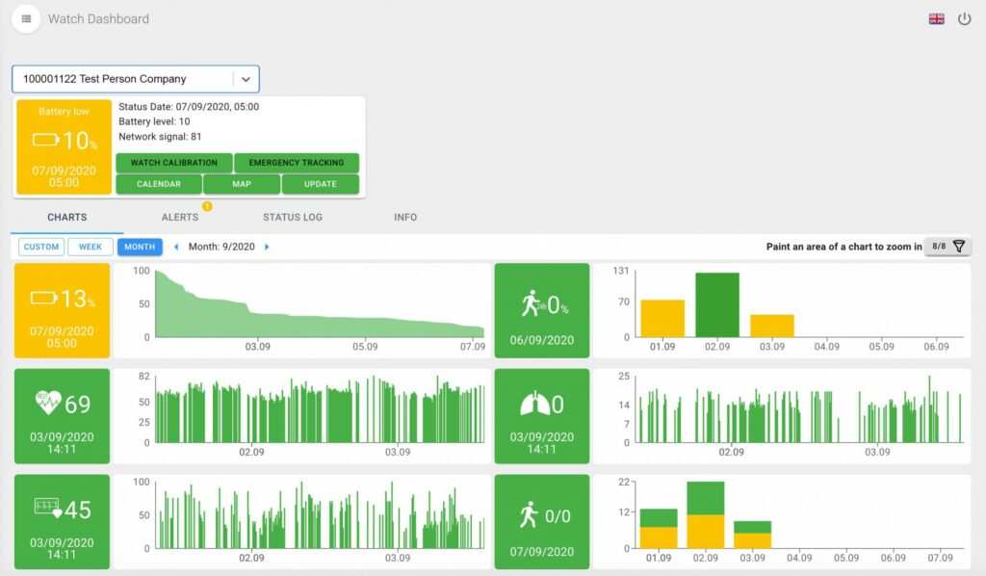Click the power logout icon
This screenshot has width=986, height=576.
click(964, 19)
